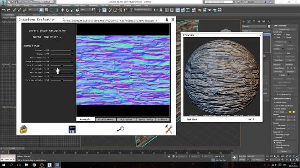
Task: Click the search keyword input field
Action: coord(219,2)
